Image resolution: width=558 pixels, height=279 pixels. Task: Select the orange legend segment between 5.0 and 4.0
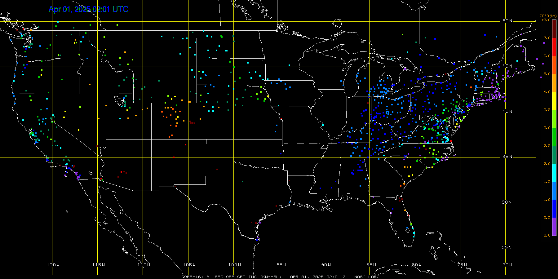pyautogui.click(x=554, y=83)
